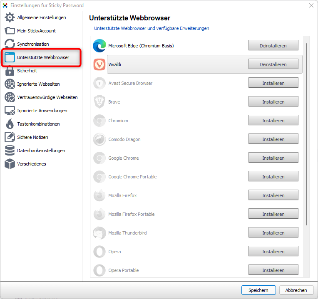Click the box icon for Verschiedenes
Image resolution: width=318 pixels, height=299 pixels.
(x=10, y=164)
